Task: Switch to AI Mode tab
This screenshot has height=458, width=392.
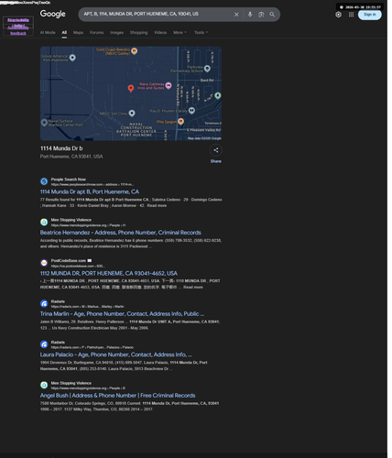Action: (x=48, y=32)
